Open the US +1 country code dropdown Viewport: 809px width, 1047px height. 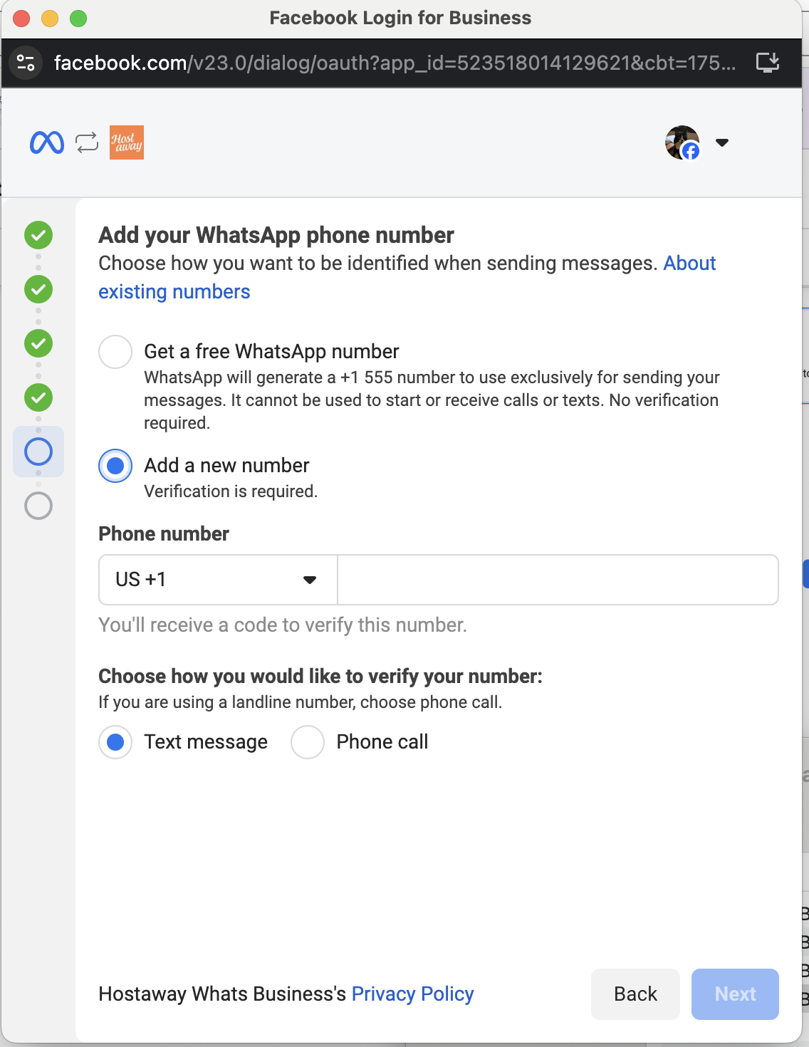point(218,580)
